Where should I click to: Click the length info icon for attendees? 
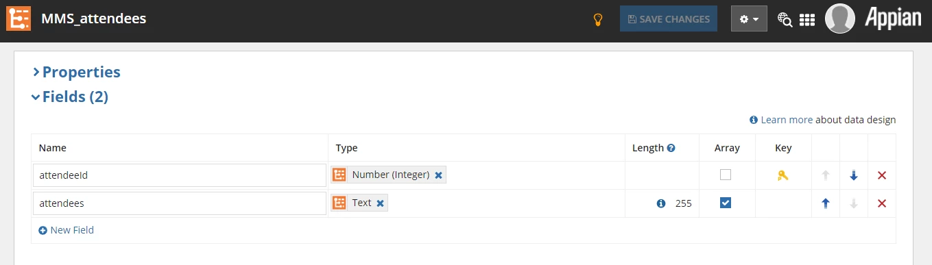(x=661, y=203)
